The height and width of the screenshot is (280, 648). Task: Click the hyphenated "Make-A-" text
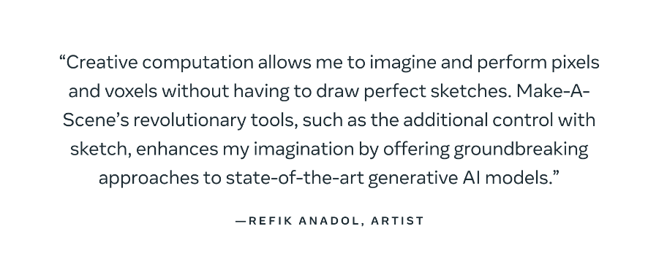click(553, 91)
